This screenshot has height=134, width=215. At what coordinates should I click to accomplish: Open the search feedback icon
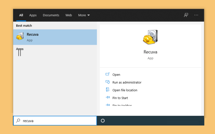point(186,15)
